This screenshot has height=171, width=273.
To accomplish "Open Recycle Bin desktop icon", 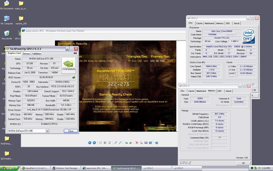I will (7, 35).
